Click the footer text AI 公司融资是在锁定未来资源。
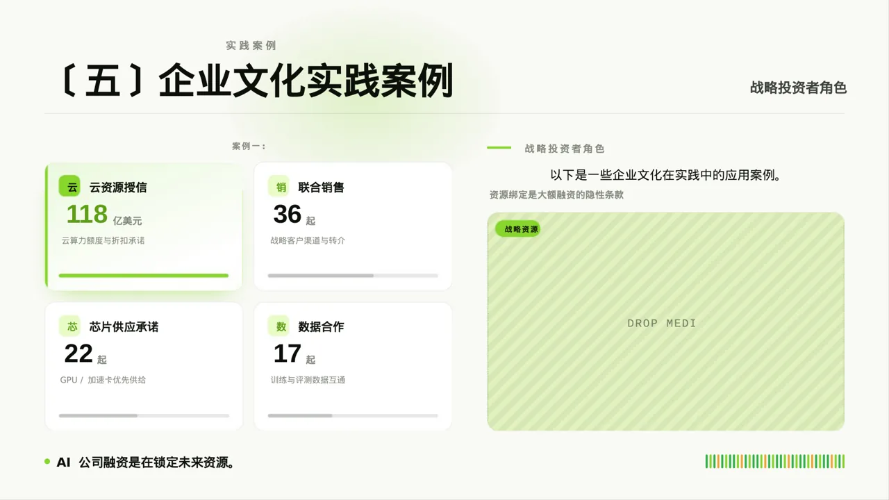The height and width of the screenshot is (500, 889). 145,462
